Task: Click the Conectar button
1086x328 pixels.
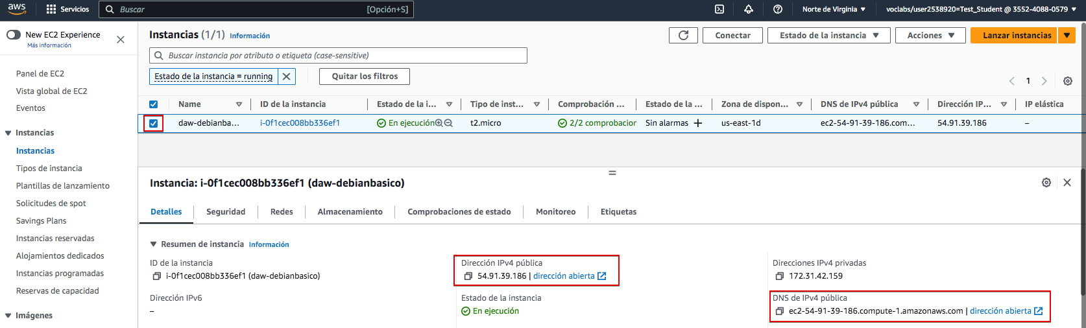Action: (733, 36)
